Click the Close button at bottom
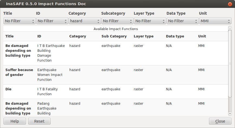This screenshot has width=235, height=128. pos(220,121)
